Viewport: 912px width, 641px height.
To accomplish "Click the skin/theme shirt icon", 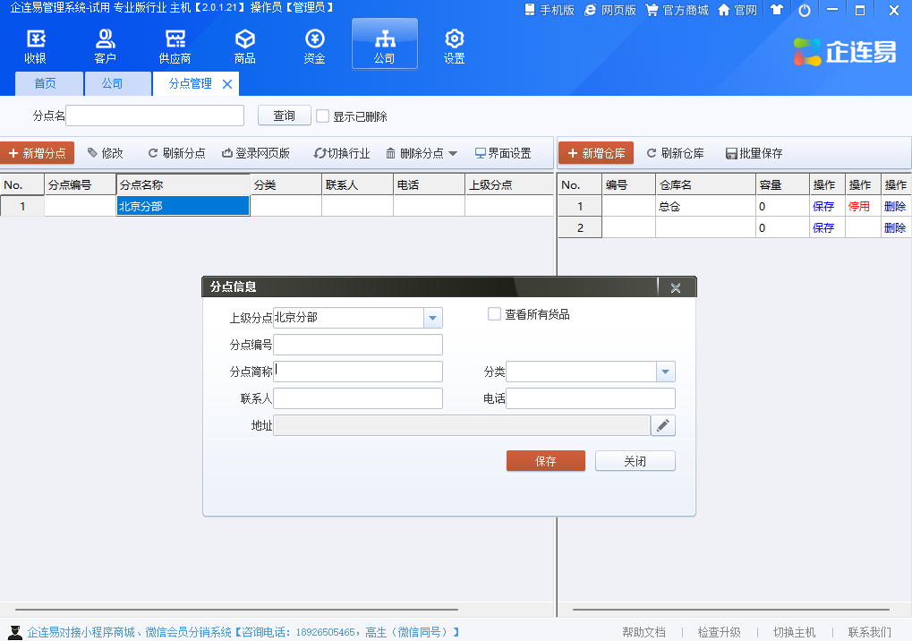I will (776, 10).
